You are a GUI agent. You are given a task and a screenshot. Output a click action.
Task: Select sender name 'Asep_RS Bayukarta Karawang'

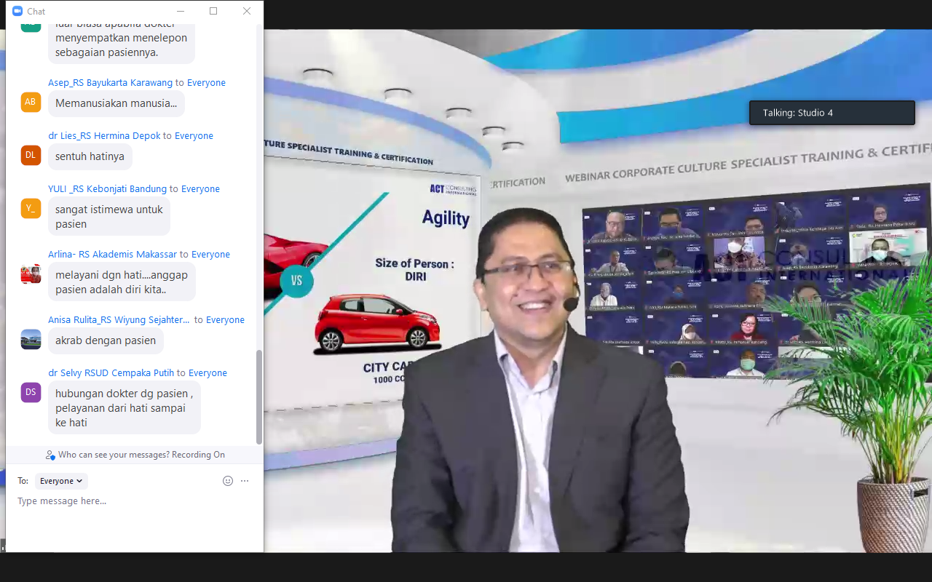[x=110, y=83]
